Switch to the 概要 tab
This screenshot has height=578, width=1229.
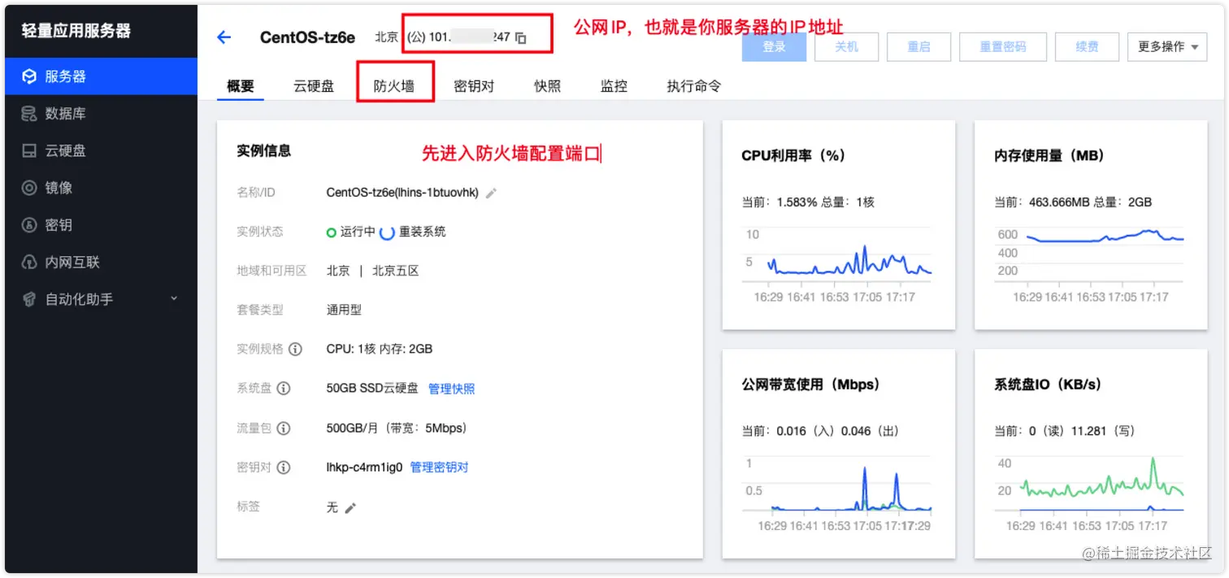[x=241, y=86]
